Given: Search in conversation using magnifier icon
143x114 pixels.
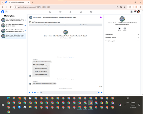Looking at the screenshot, I should [125, 28].
